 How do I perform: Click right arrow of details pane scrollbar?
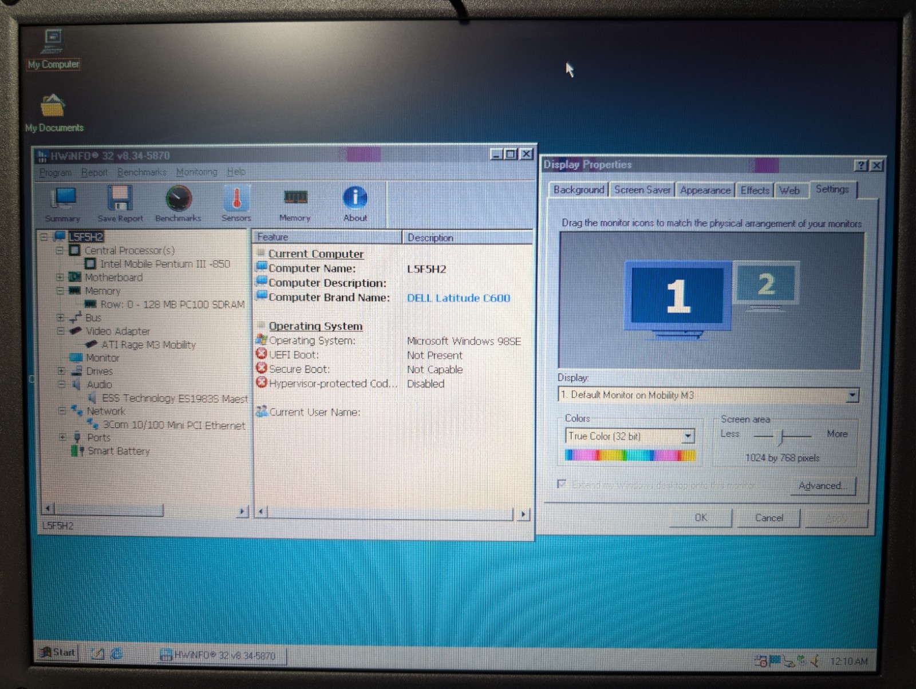[523, 514]
